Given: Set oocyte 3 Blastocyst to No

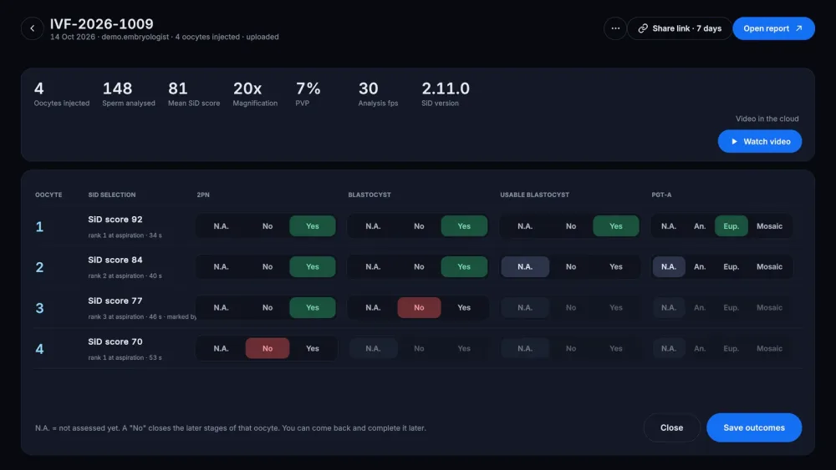Looking at the screenshot, I should [419, 308].
